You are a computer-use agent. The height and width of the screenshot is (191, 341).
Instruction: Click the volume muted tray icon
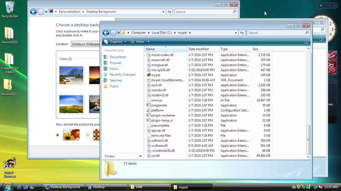tap(320, 187)
